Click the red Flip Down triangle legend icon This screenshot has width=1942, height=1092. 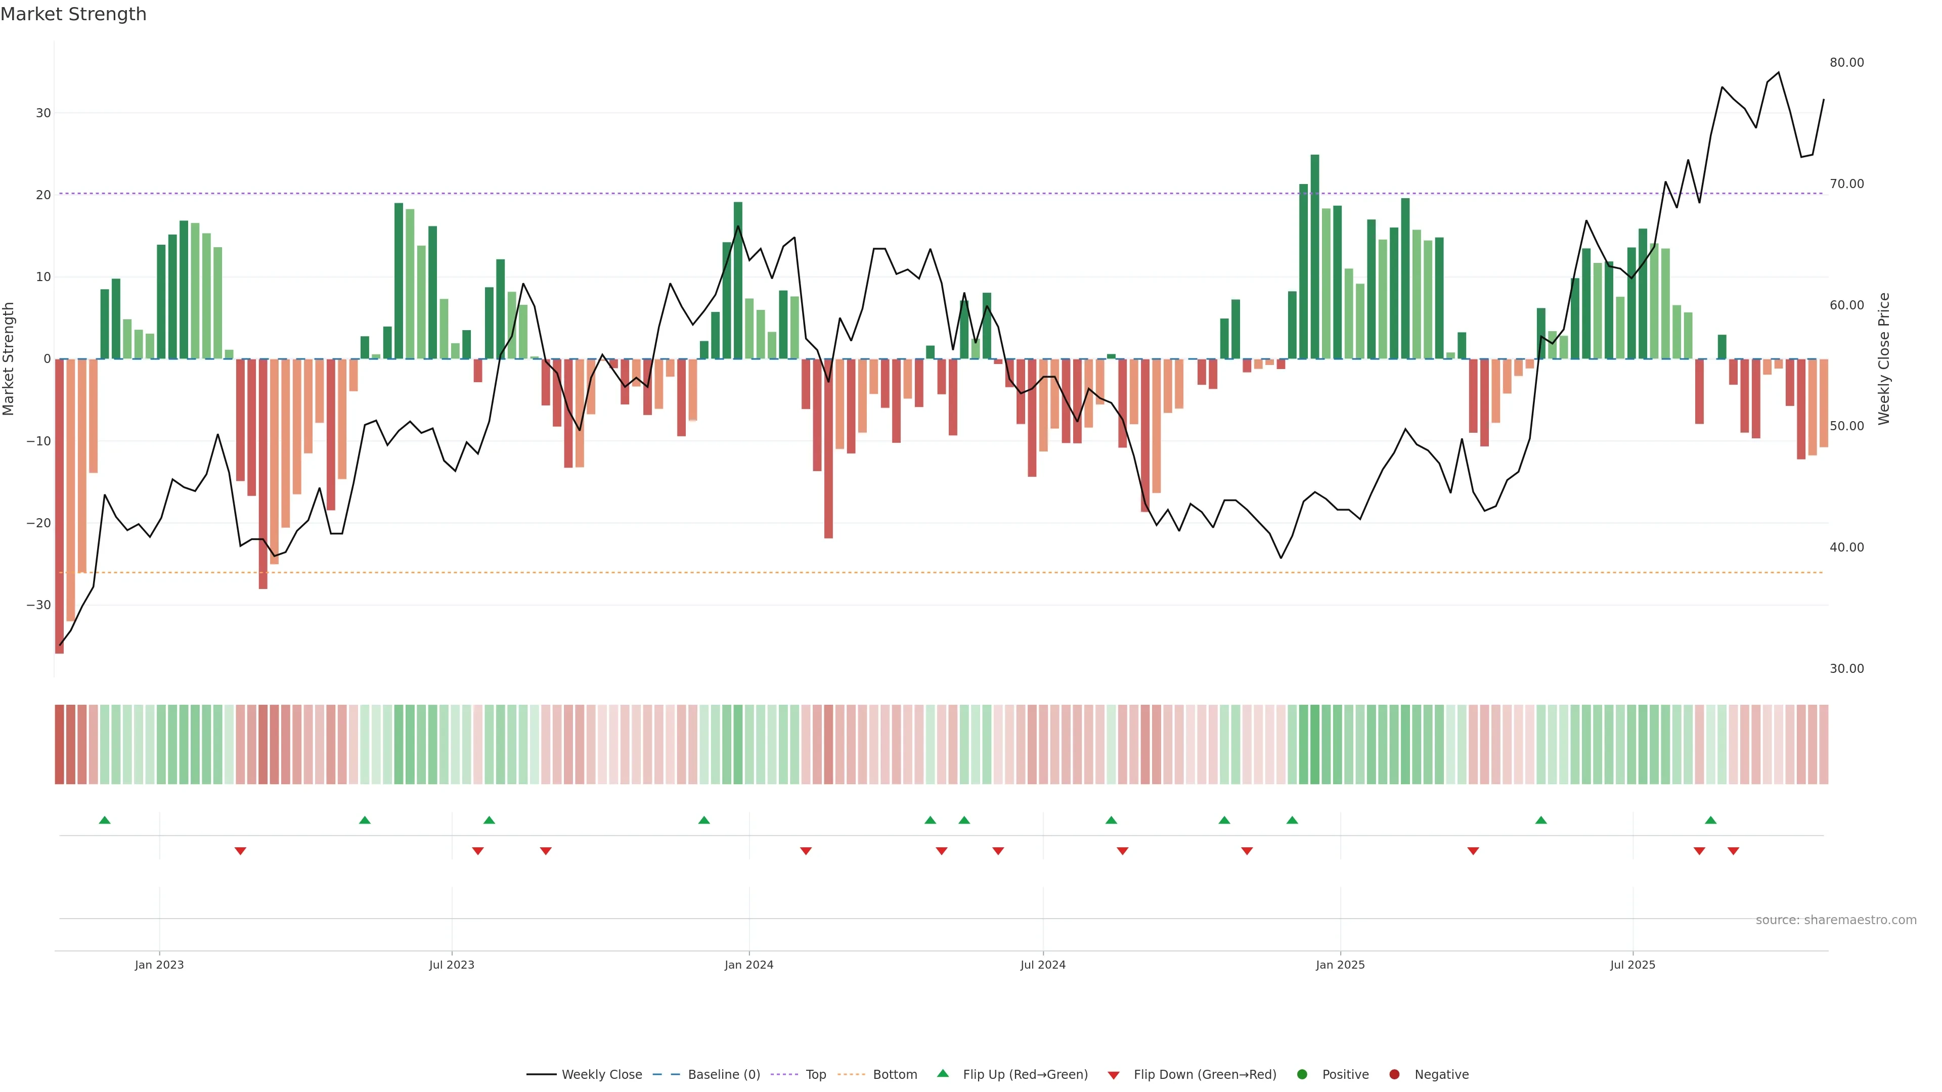coord(1114,1075)
